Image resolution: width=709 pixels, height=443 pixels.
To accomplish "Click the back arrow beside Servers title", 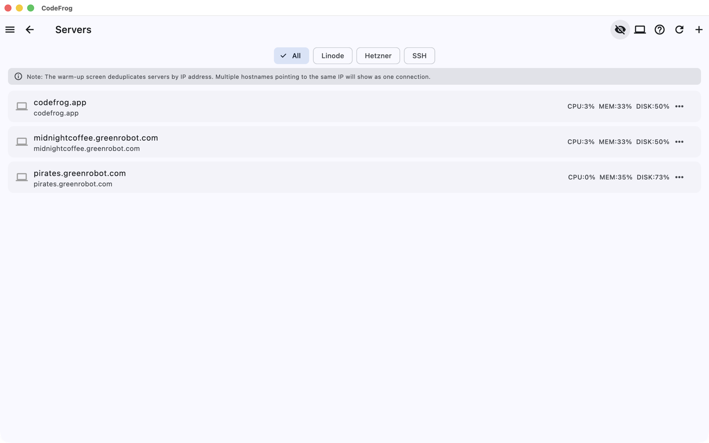I will [x=30, y=30].
